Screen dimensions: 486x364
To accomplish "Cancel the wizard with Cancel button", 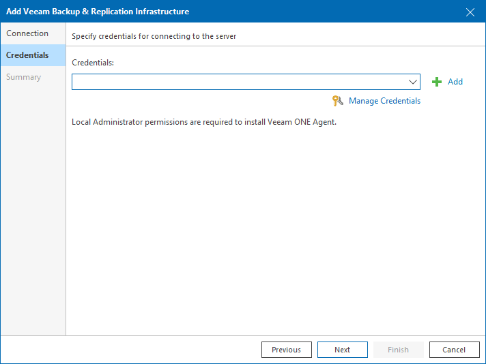I will pos(455,350).
